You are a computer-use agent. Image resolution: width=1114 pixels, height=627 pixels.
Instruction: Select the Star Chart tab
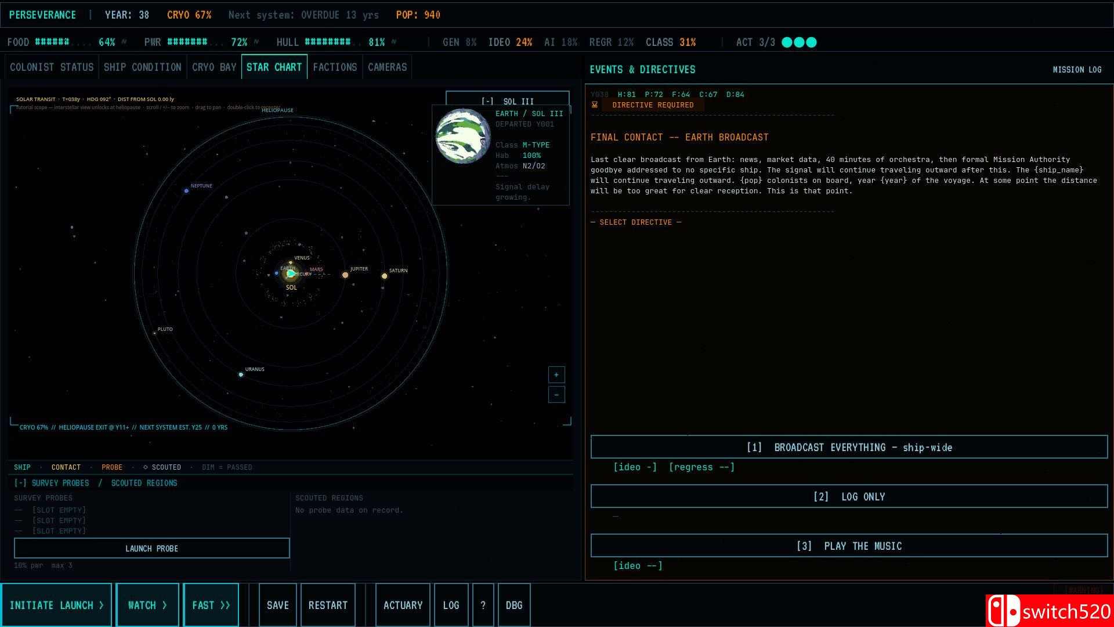click(x=274, y=67)
